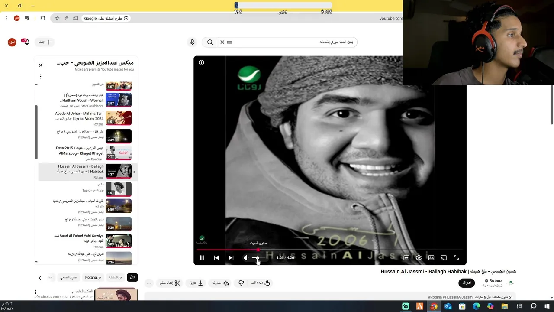554x312 pixels.
Task: Select the 'من السلسلة' filter chip
Action: click(x=116, y=277)
